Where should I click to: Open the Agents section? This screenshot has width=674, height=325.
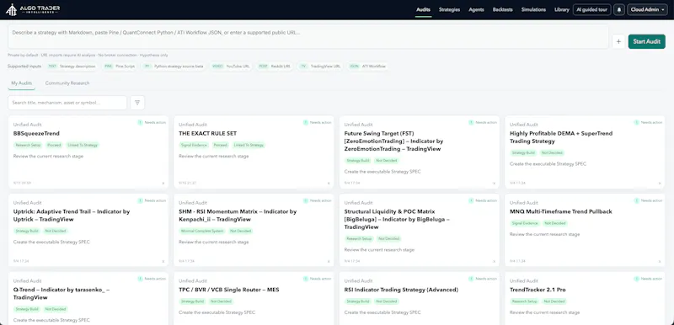pyautogui.click(x=476, y=9)
